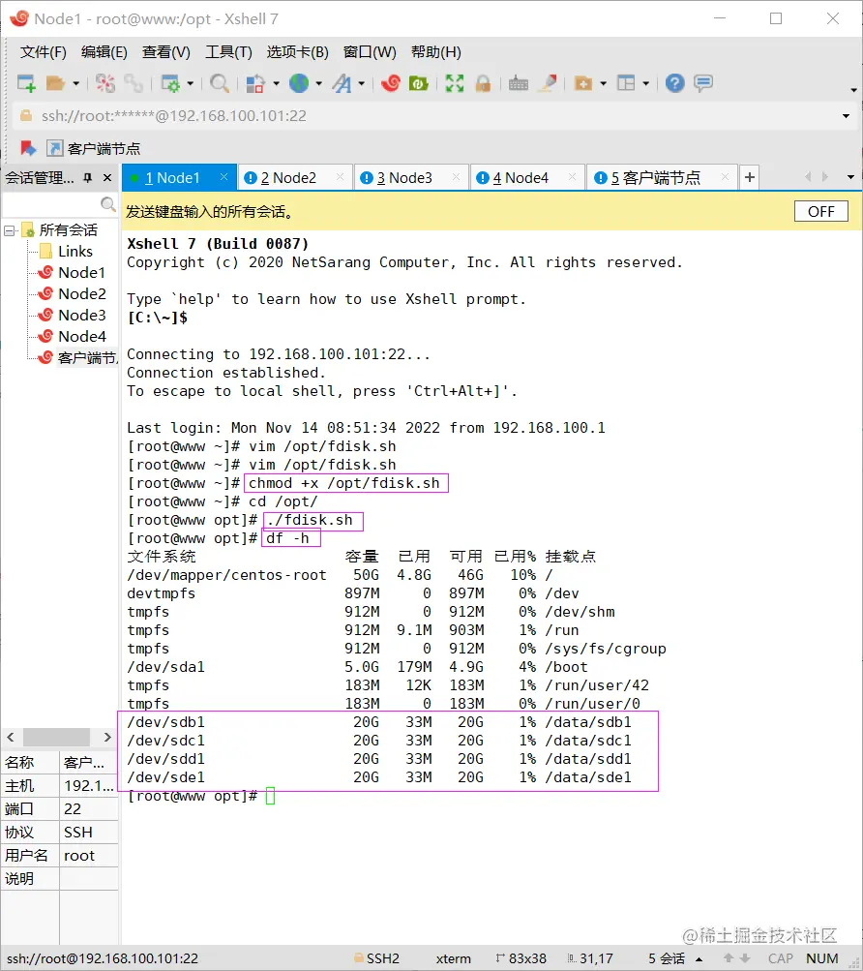Switch to the 2 Node2 tab
The image size is (863, 971).
pyautogui.click(x=295, y=178)
